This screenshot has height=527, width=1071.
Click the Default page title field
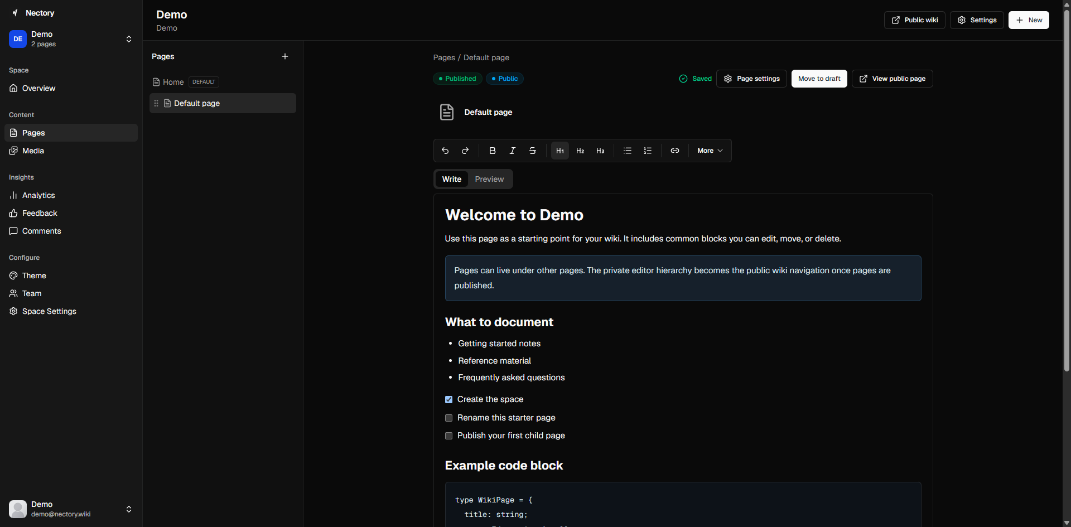click(488, 112)
